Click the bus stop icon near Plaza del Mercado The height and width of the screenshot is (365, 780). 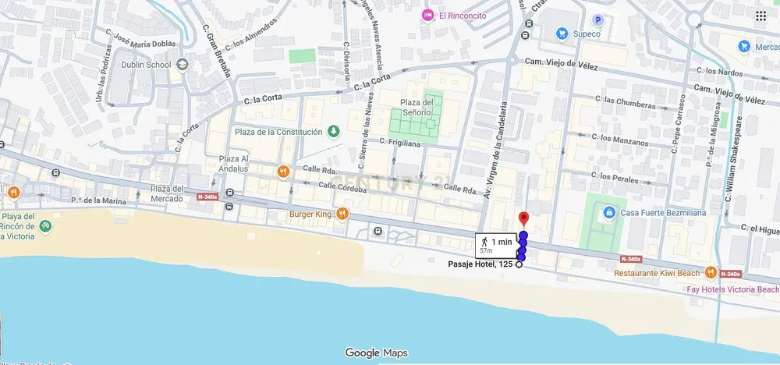coord(229,193)
